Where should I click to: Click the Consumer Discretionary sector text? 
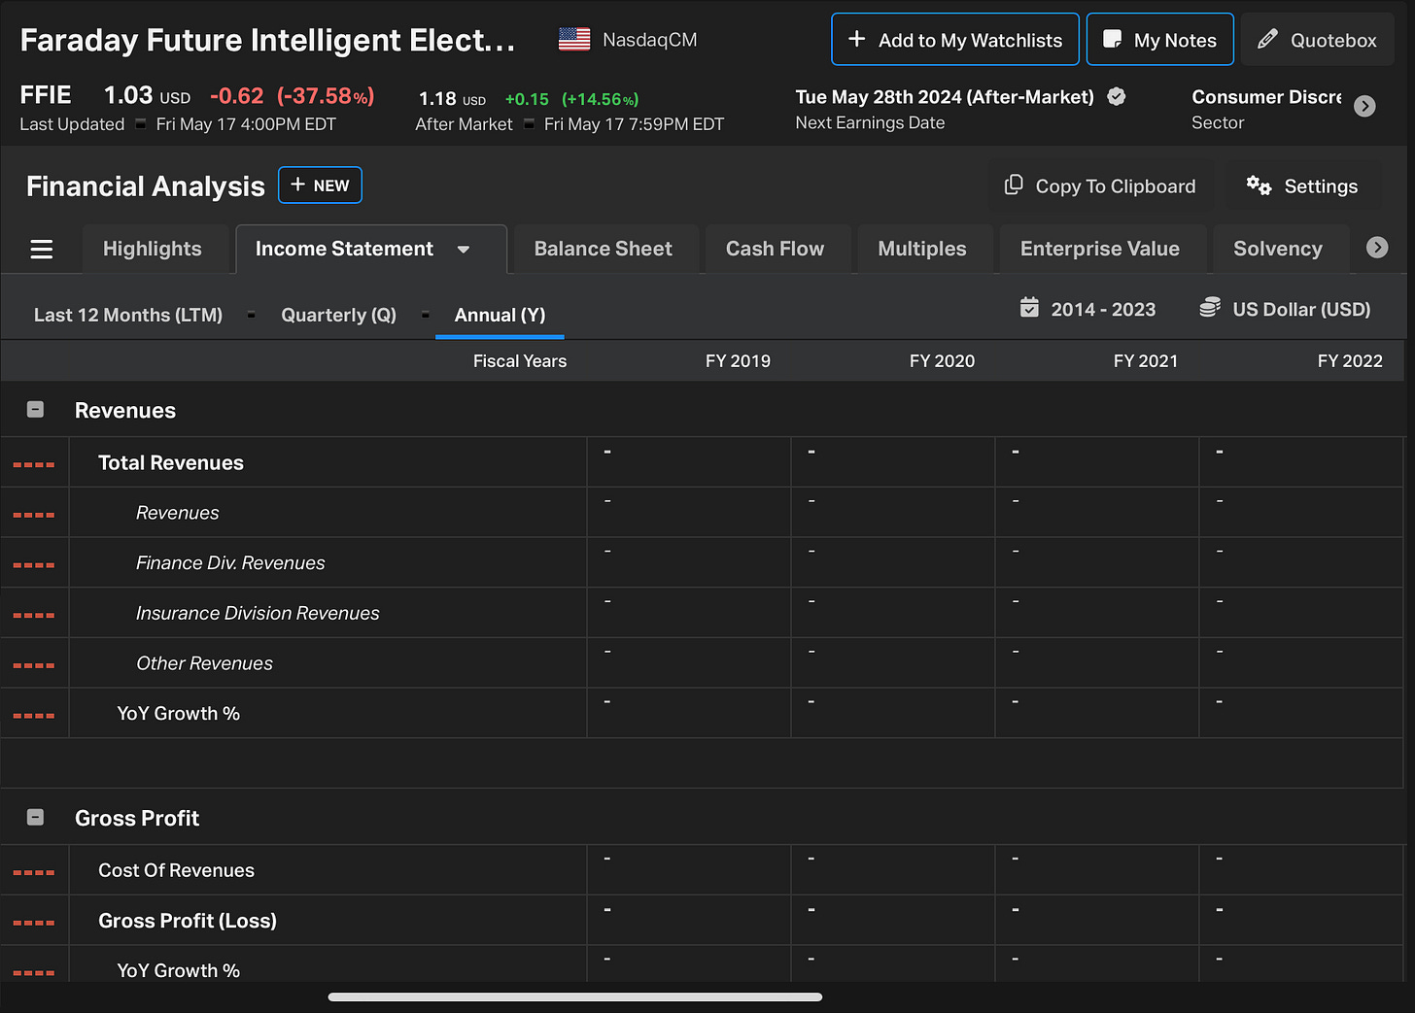click(1265, 97)
